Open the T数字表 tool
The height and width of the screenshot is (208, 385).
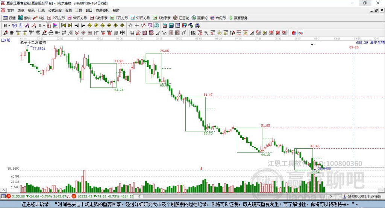[x=162, y=18]
